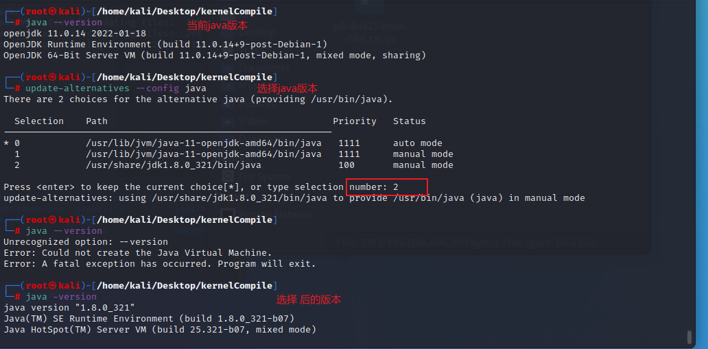The height and width of the screenshot is (349, 708).
Task: Click the "Selection" column header
Action: (x=39, y=121)
